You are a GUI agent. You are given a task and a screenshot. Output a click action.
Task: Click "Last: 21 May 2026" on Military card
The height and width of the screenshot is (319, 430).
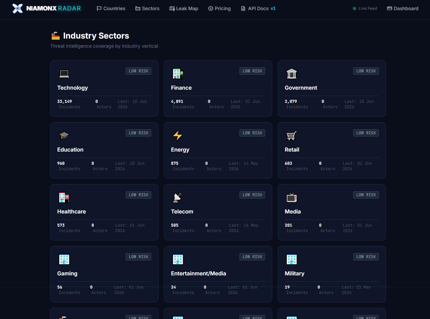pyautogui.click(x=356, y=290)
